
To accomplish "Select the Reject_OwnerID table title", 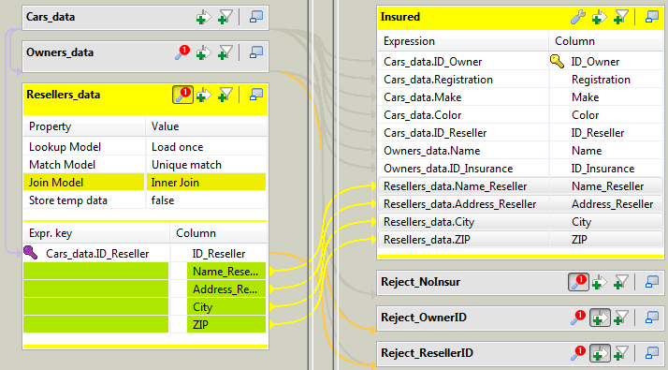I will (424, 318).
